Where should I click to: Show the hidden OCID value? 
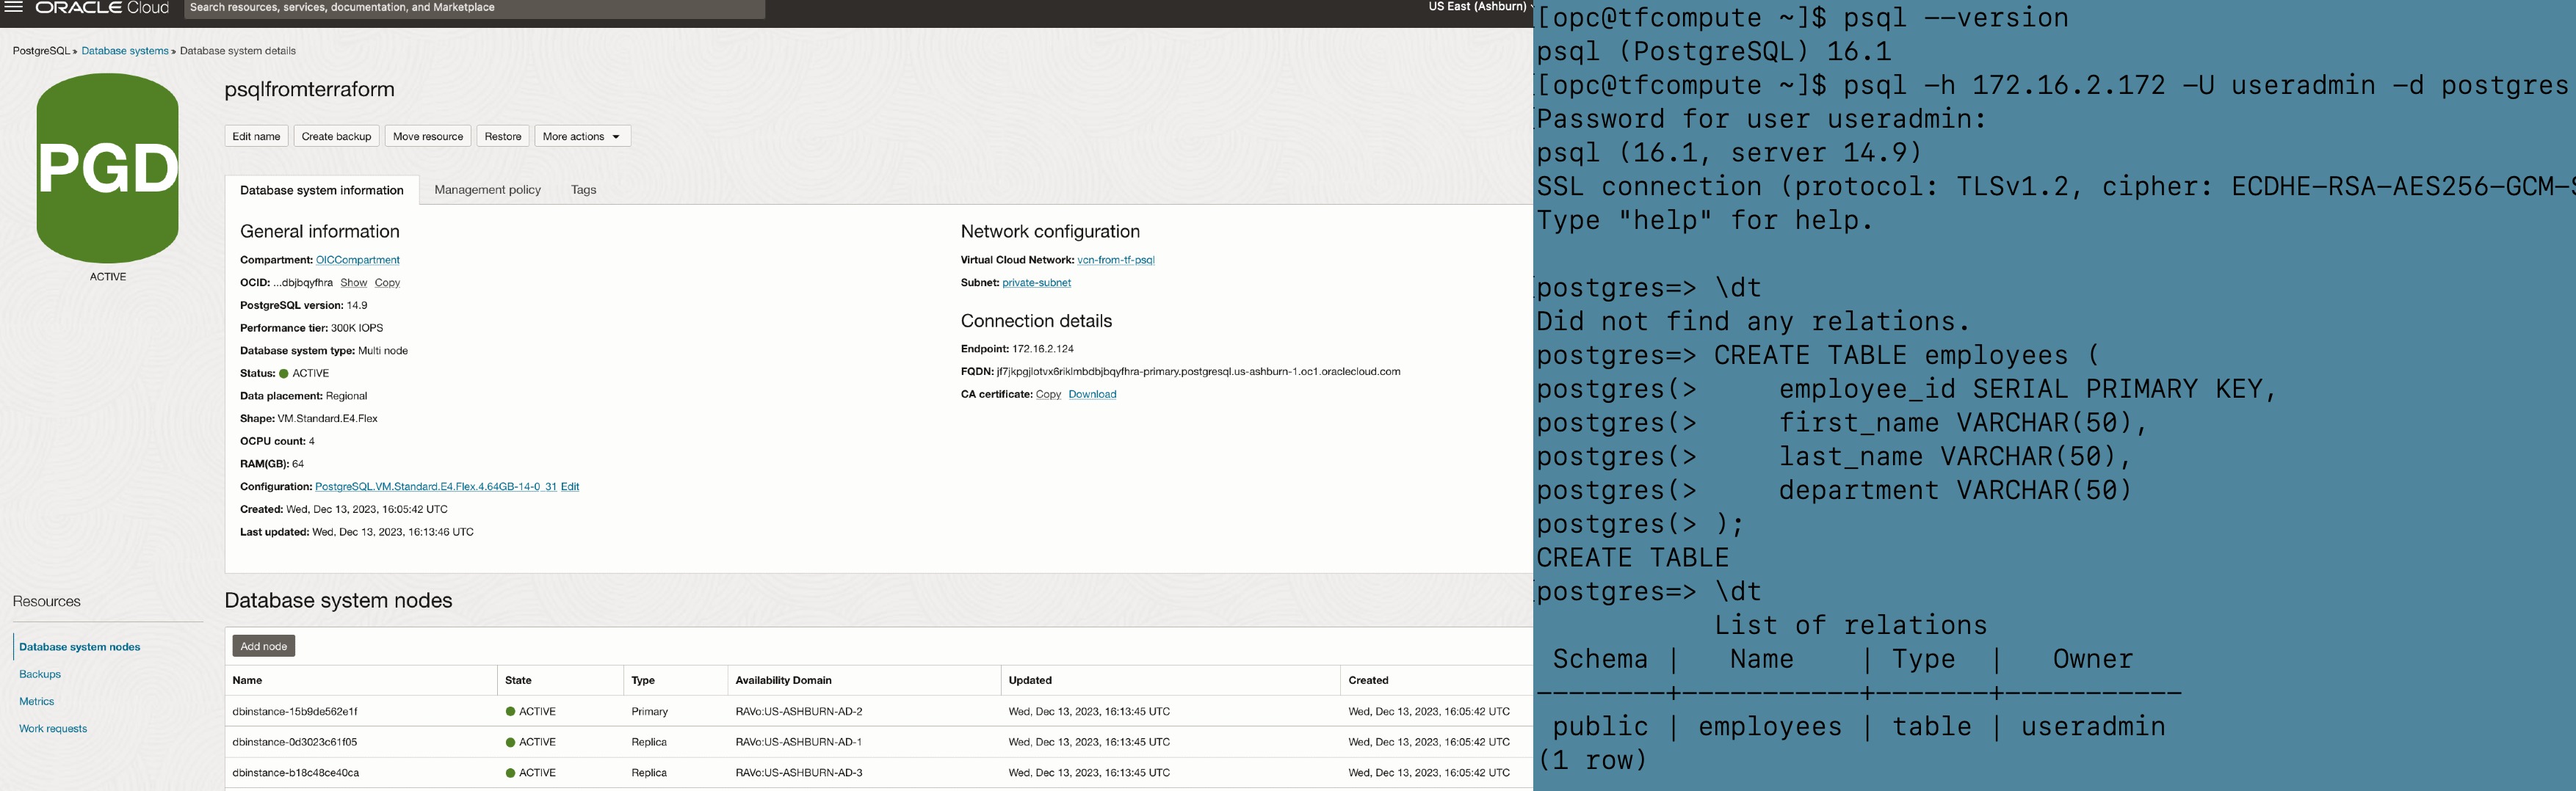click(x=353, y=282)
